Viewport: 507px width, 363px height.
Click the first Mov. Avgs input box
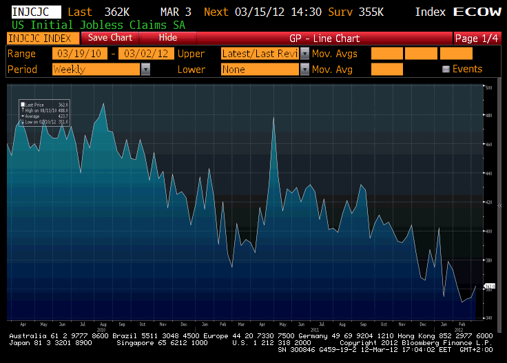(x=387, y=53)
